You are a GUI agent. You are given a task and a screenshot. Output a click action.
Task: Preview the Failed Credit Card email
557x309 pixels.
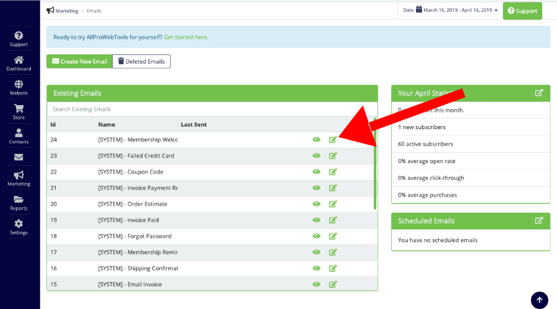[x=317, y=156]
